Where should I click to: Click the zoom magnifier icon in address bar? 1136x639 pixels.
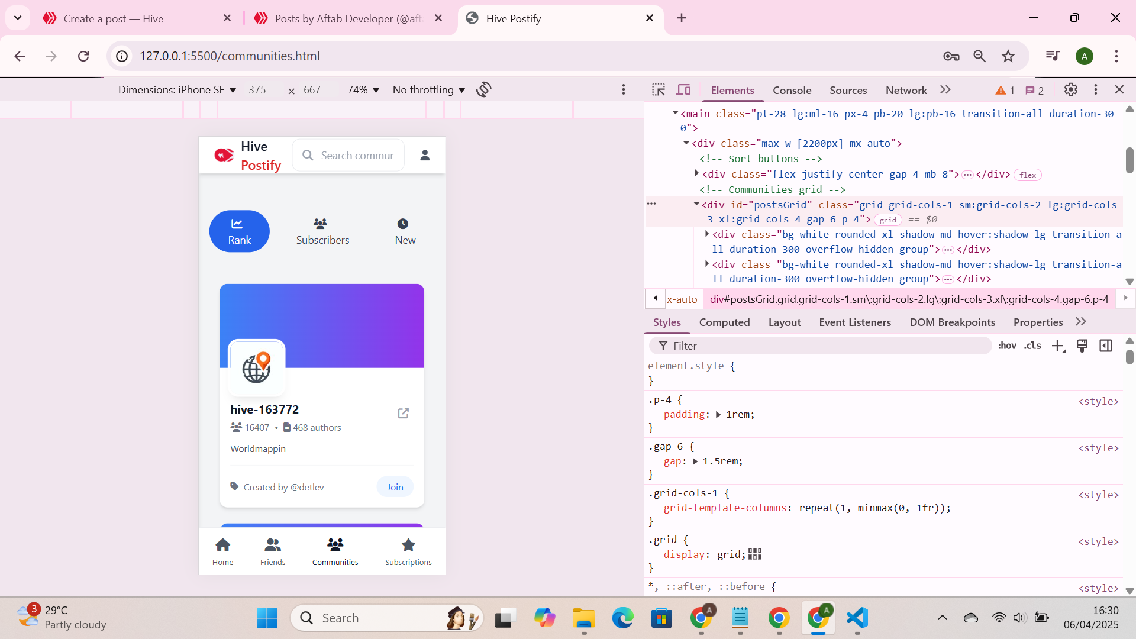coord(980,56)
